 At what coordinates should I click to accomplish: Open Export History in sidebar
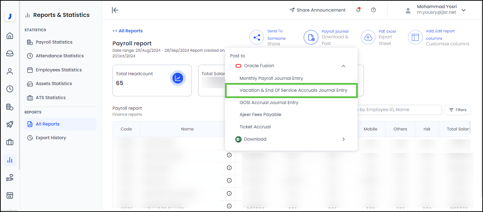[51, 138]
